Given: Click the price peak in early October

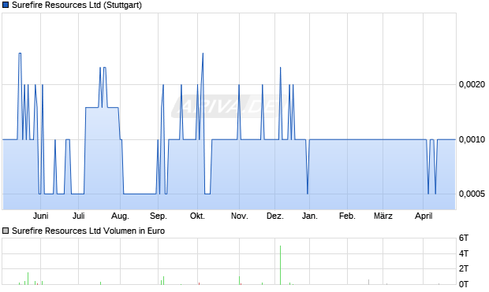Looking at the screenshot, I should click(203, 54).
